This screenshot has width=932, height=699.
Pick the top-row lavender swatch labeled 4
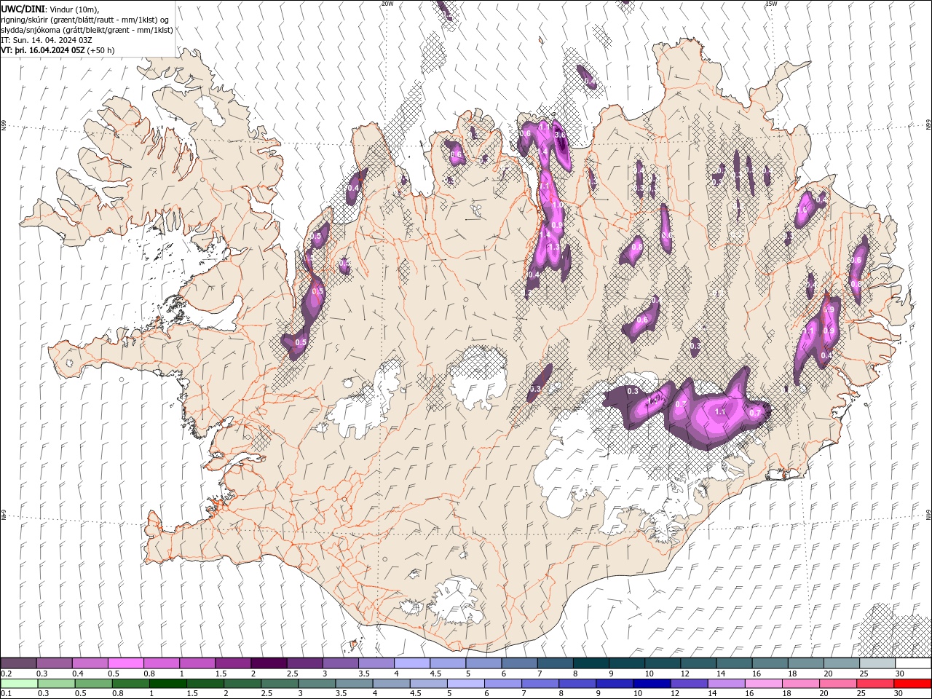(412, 663)
